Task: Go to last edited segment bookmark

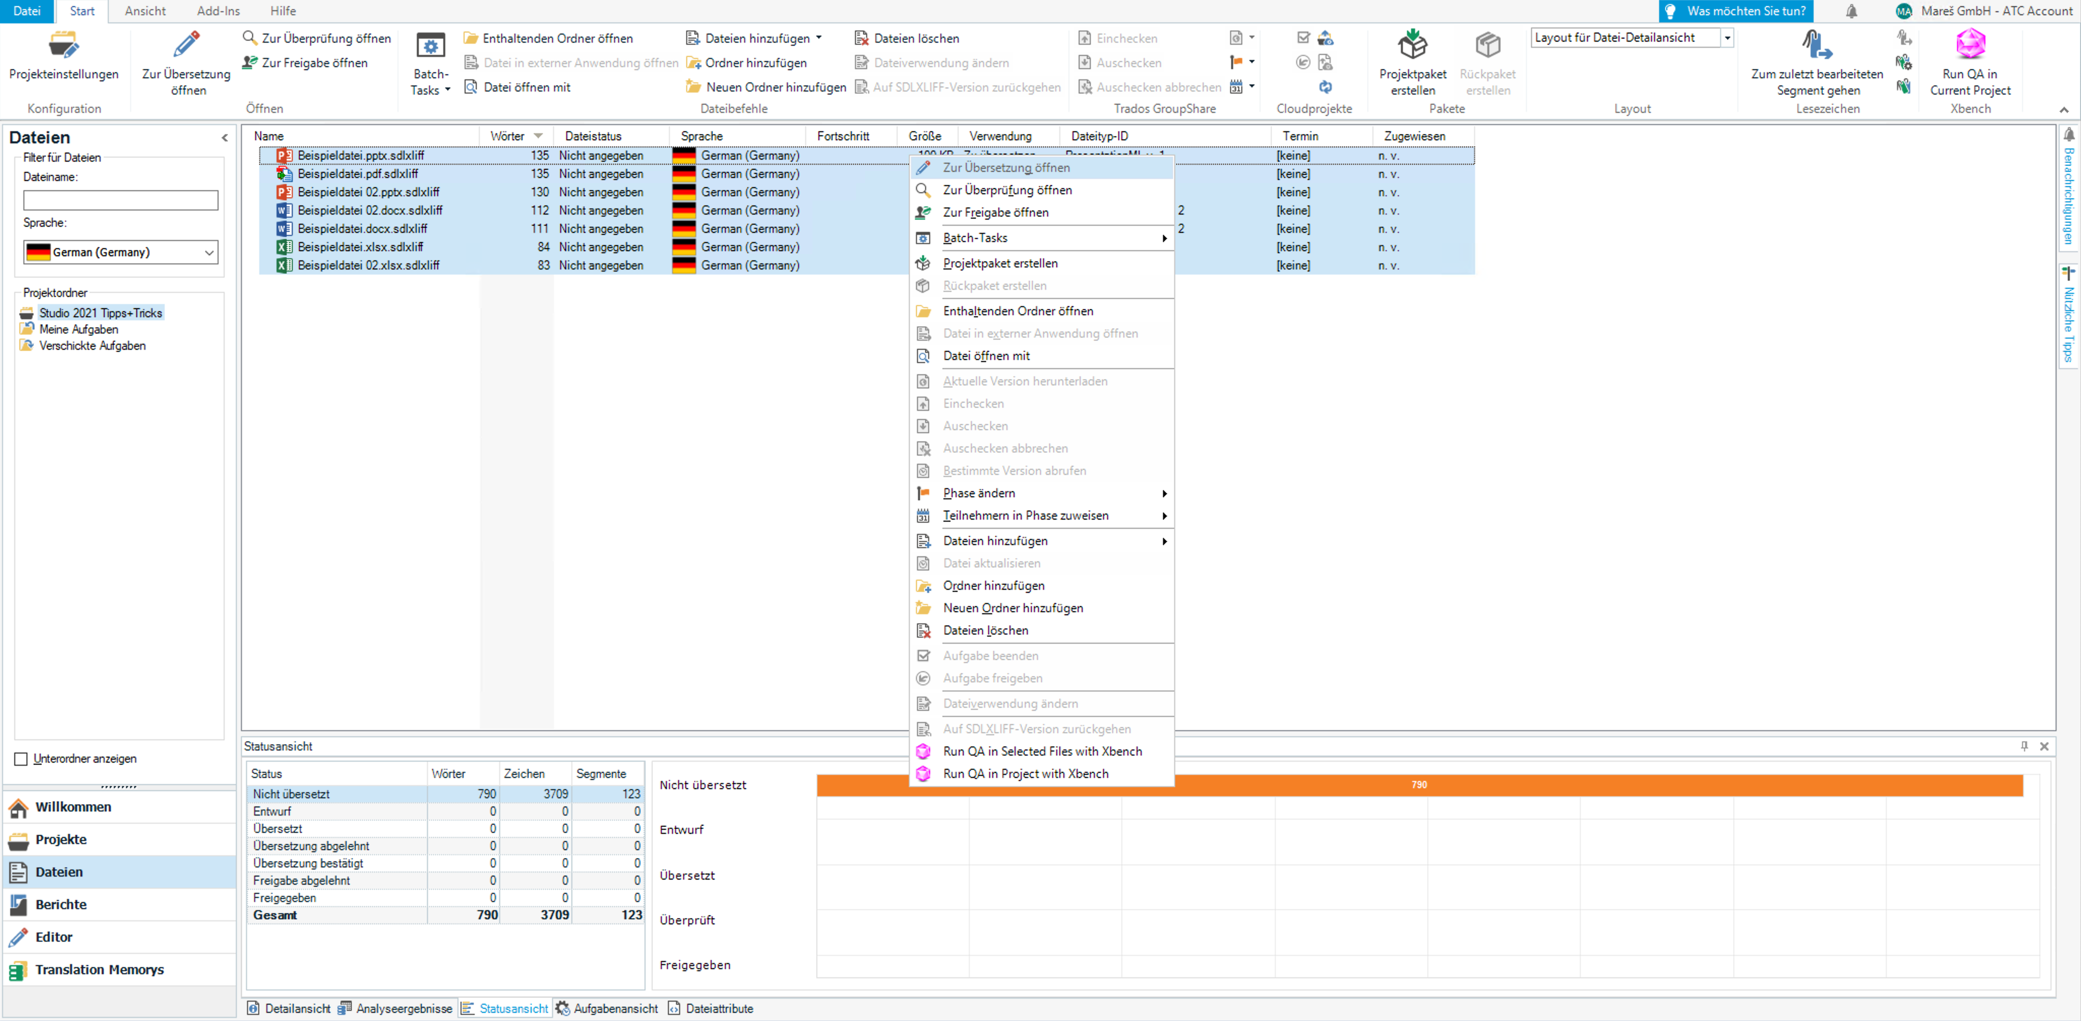Action: point(1817,63)
